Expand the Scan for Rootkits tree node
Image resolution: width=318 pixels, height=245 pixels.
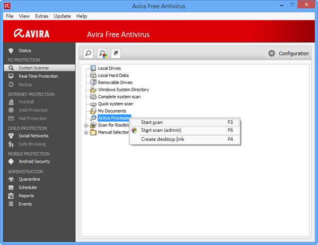click(86, 125)
